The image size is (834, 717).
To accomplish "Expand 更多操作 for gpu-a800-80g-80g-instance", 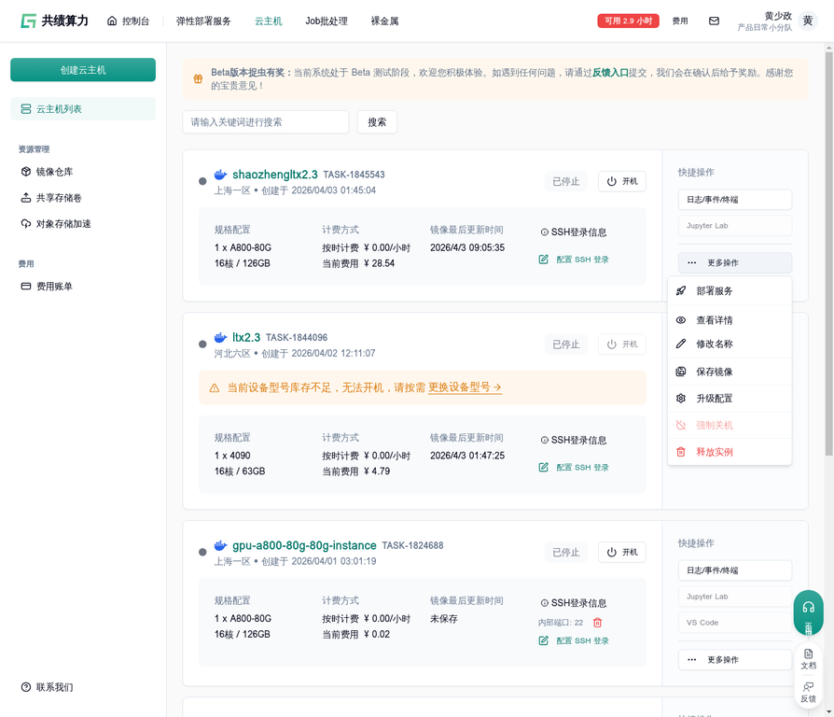I will (734, 659).
